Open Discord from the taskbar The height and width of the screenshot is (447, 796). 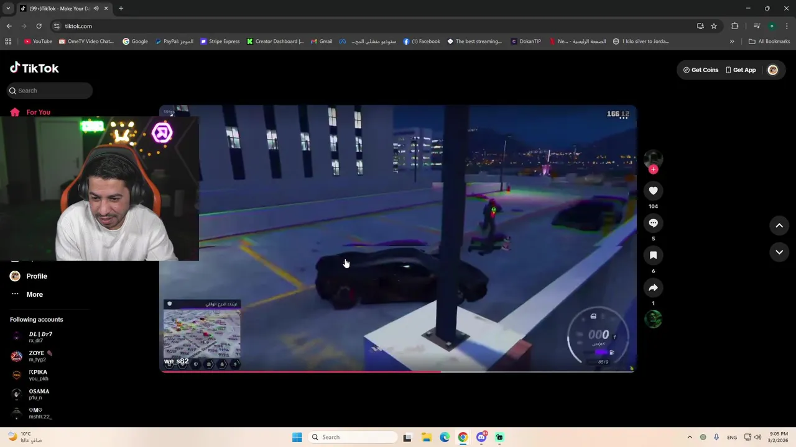481,437
